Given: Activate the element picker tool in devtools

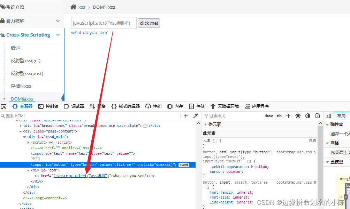Looking at the screenshot, I should pyautogui.click(x=4, y=106).
